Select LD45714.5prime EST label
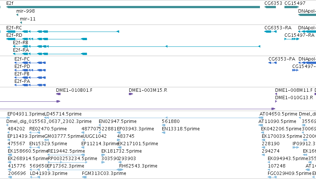The width and height of the screenshot is (316, 179). pos(63,114)
